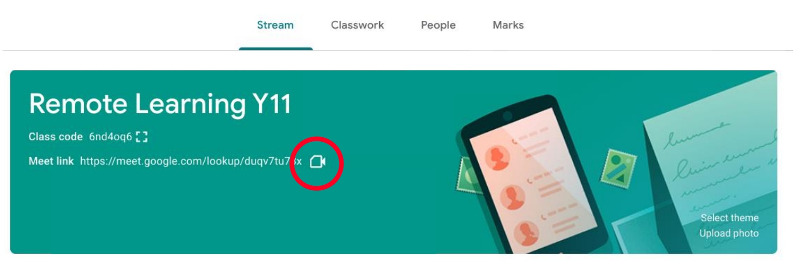Click the Remote Learning Y11 class title
The width and height of the screenshot is (793, 269).
(160, 104)
